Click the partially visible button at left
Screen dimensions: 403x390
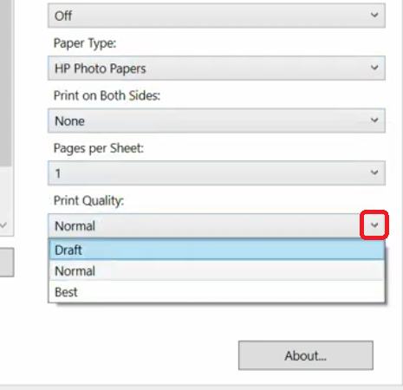click(7, 263)
